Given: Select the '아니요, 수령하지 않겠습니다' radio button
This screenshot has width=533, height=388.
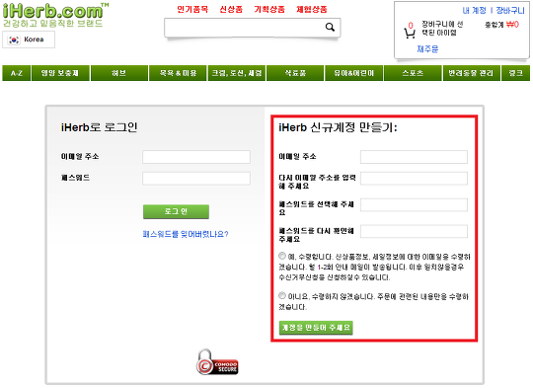Looking at the screenshot, I should [282, 295].
